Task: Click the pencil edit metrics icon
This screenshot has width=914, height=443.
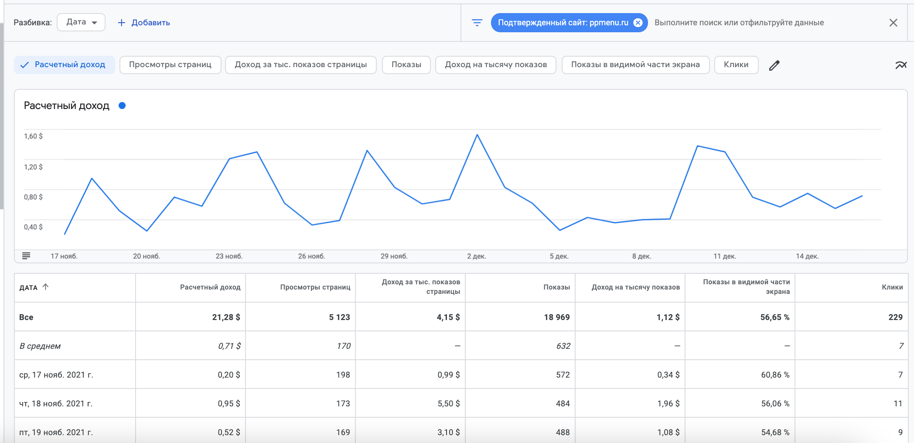Action: [774, 65]
